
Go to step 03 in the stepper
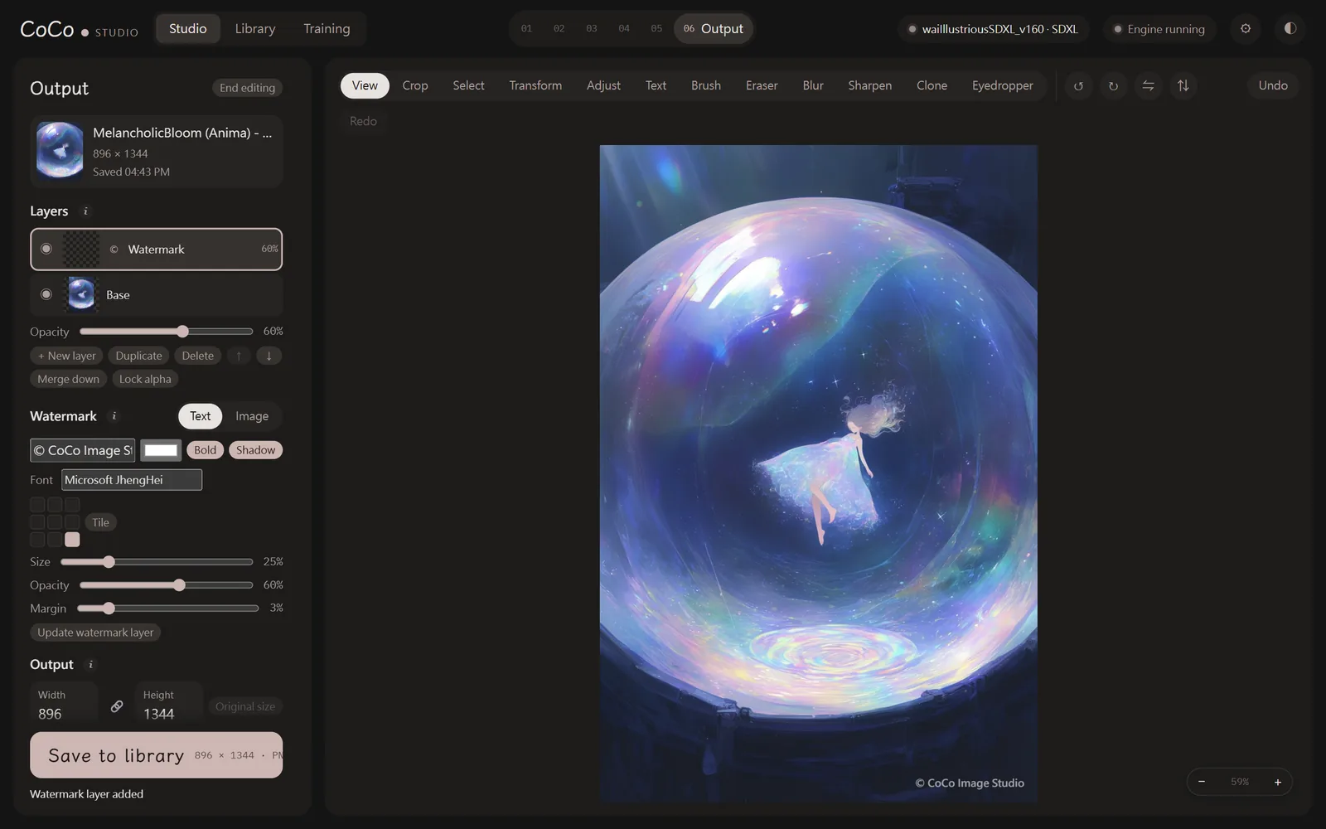click(592, 29)
